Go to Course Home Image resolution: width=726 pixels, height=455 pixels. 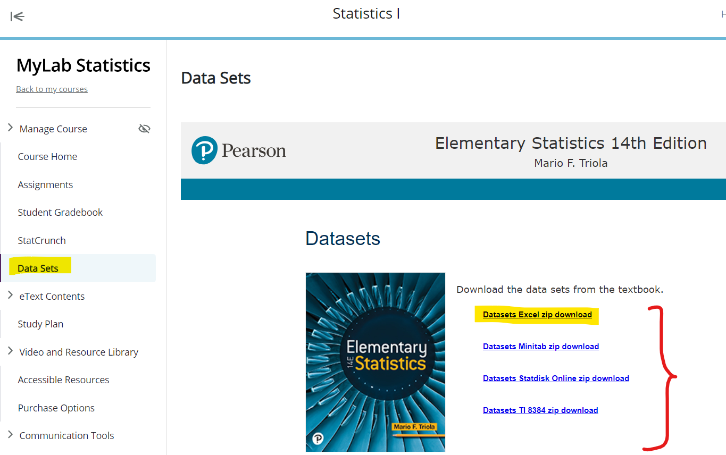pos(47,157)
